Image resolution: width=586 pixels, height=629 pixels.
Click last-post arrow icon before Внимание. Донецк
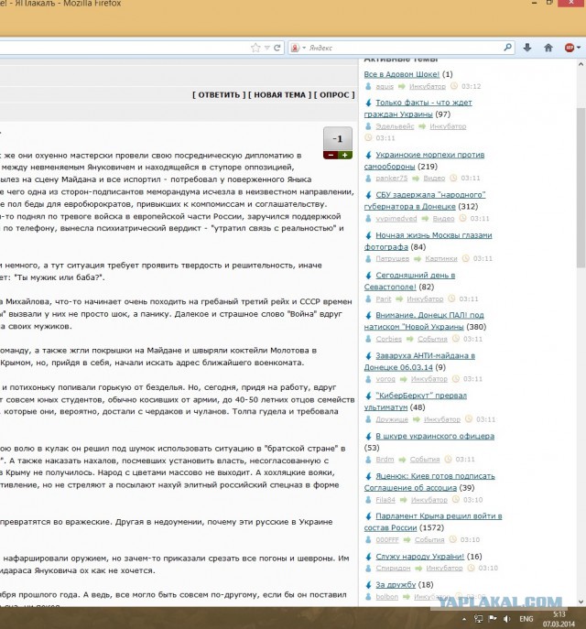368,315
